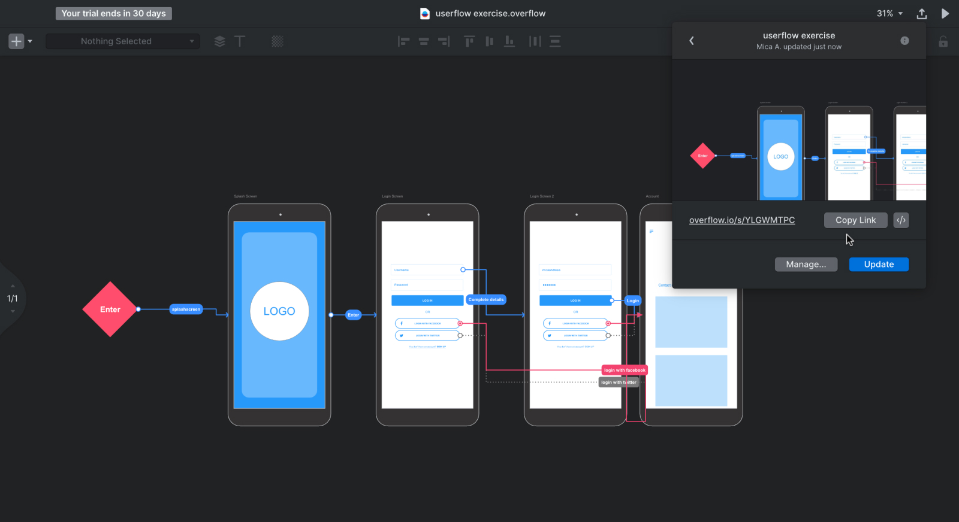
Task: Click the Overflow file icon in title
Action: [425, 13]
